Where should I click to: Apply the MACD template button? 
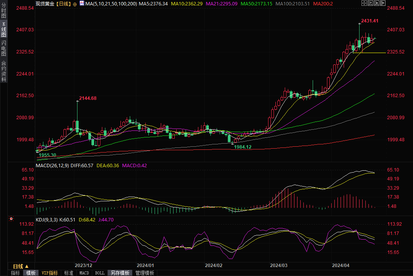pos(84,273)
